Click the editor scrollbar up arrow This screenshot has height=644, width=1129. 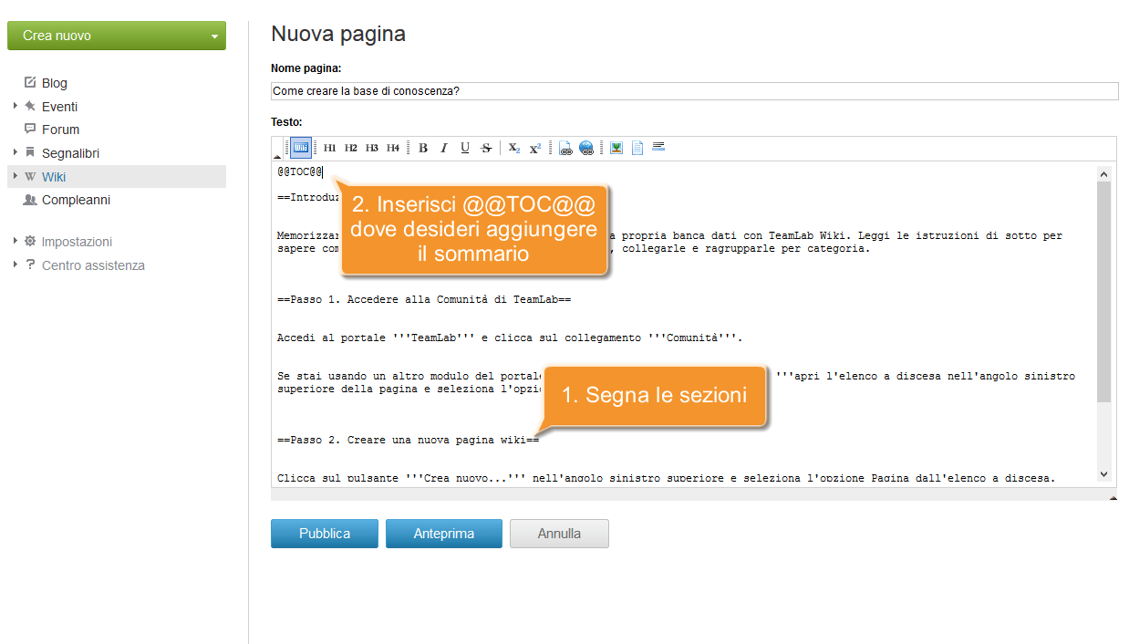(x=1103, y=173)
